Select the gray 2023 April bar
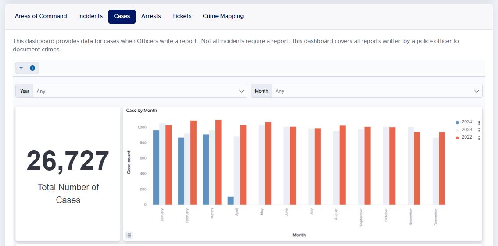The image size is (498, 246). tap(237, 171)
